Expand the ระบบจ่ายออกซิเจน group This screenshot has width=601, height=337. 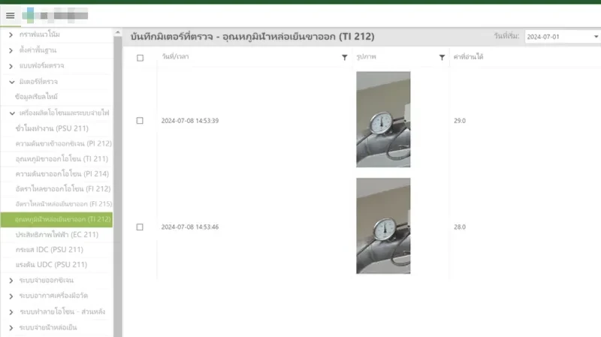tap(11, 281)
